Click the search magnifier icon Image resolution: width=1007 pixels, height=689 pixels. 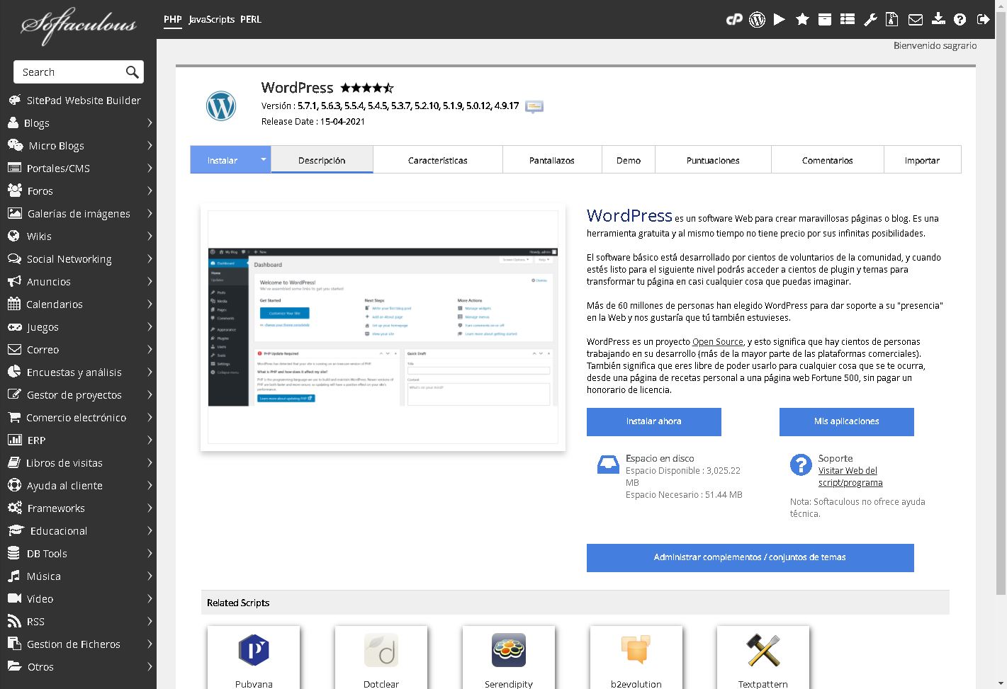coord(132,72)
